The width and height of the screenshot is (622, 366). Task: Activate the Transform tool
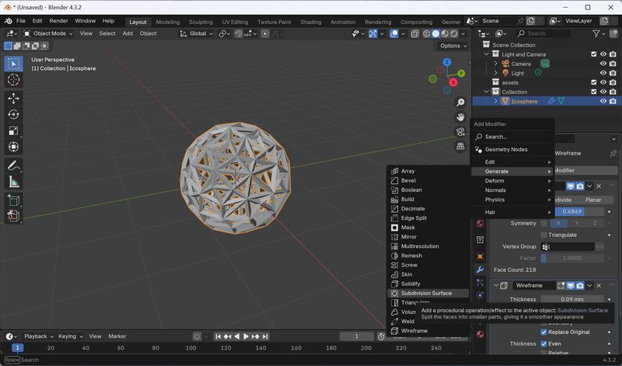pyautogui.click(x=13, y=147)
